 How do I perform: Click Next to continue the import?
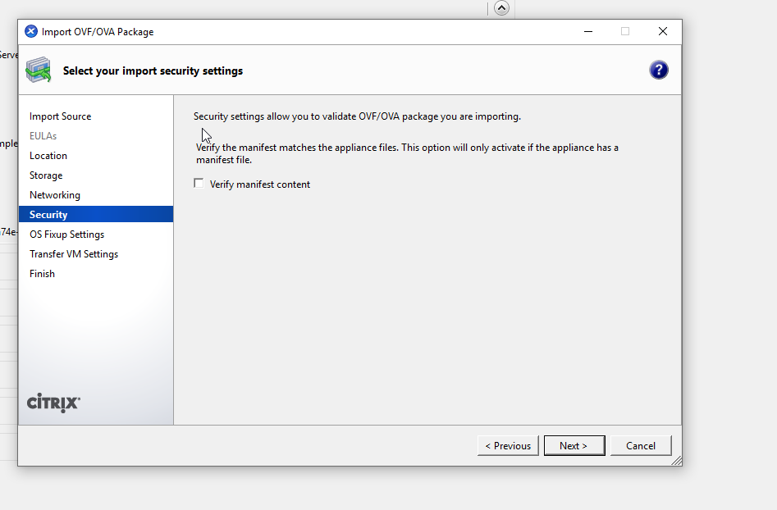574,445
